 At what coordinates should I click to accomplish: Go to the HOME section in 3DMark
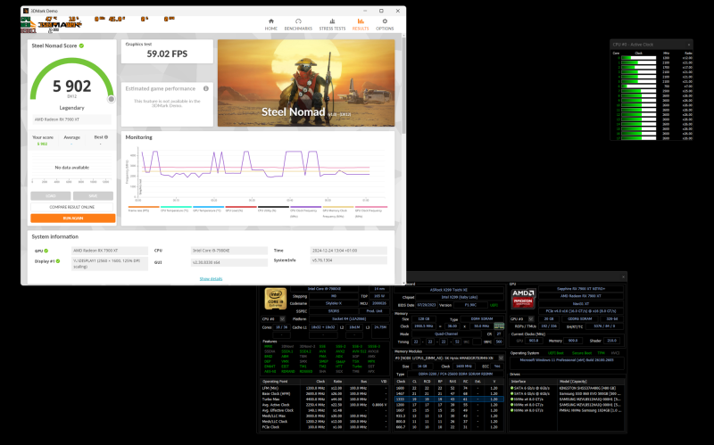pyautogui.click(x=271, y=25)
